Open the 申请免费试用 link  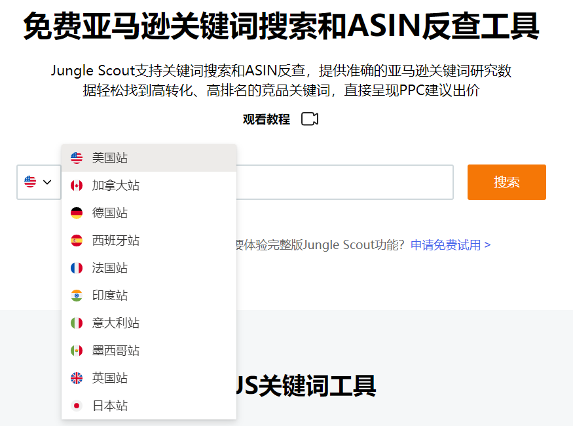click(x=451, y=245)
